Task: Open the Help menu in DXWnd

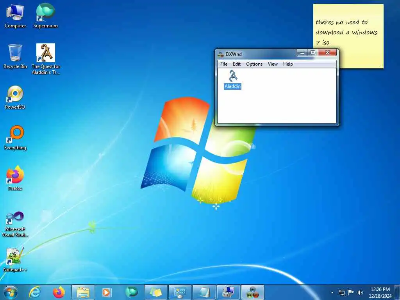Action: [x=288, y=64]
